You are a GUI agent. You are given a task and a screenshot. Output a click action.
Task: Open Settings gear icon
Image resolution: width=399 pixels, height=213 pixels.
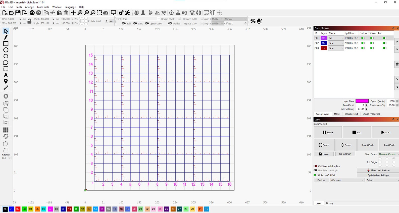[x=121, y=13]
